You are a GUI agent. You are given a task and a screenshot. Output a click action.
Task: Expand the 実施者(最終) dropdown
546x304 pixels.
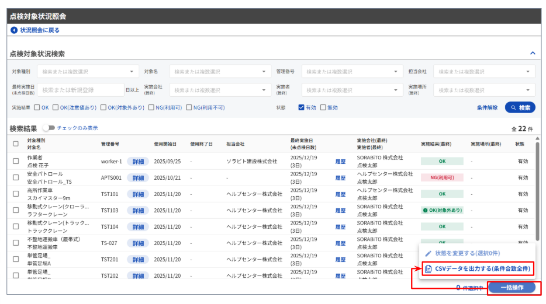tap(353, 90)
